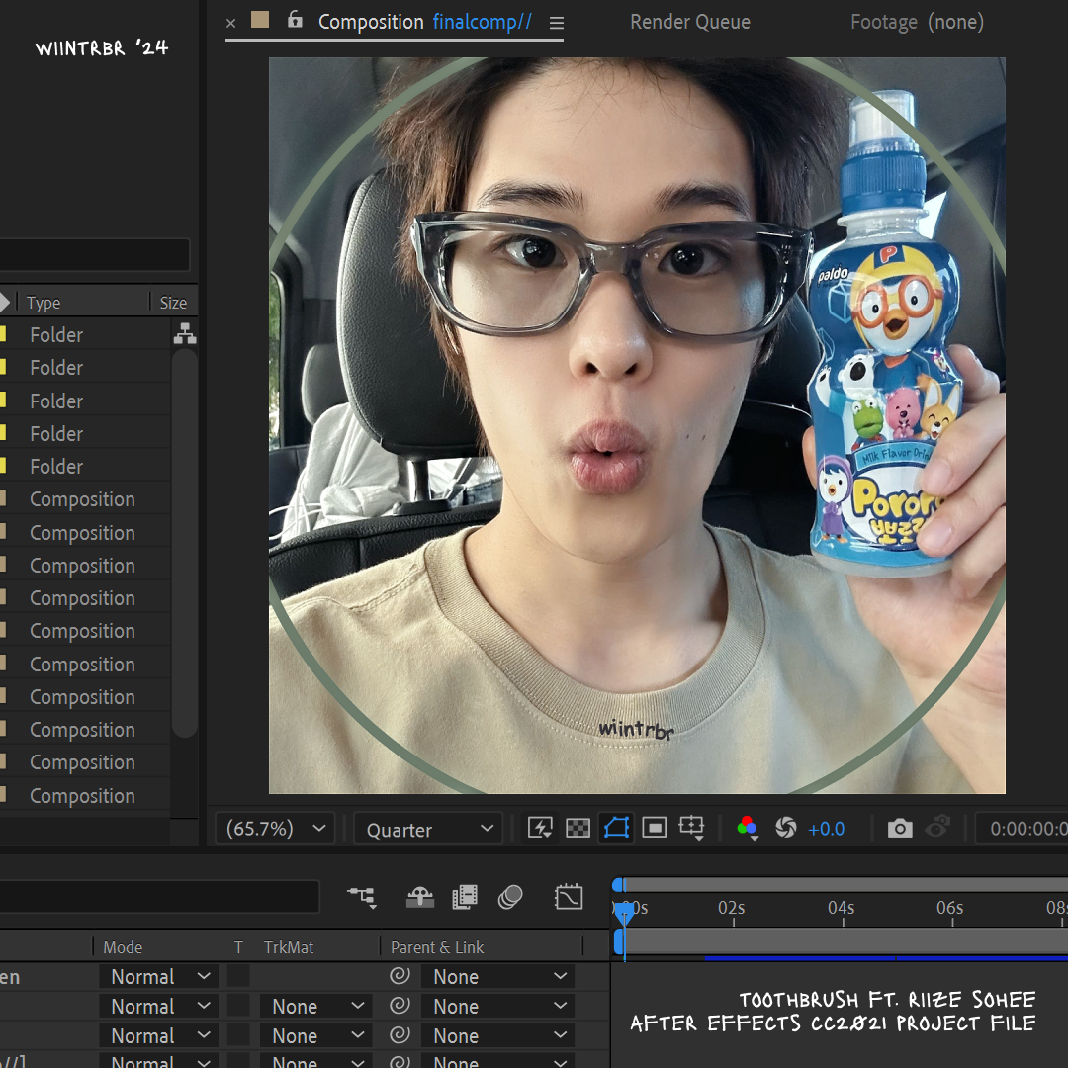Screen dimensions: 1068x1068
Task: Click the Fast Previews icon
Action: click(x=540, y=828)
